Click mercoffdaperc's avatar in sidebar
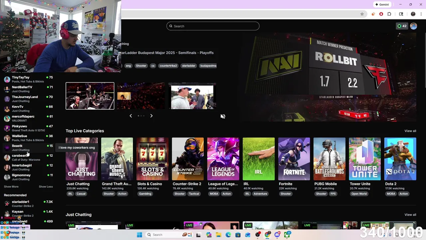The width and height of the screenshot is (426, 240). point(7,118)
